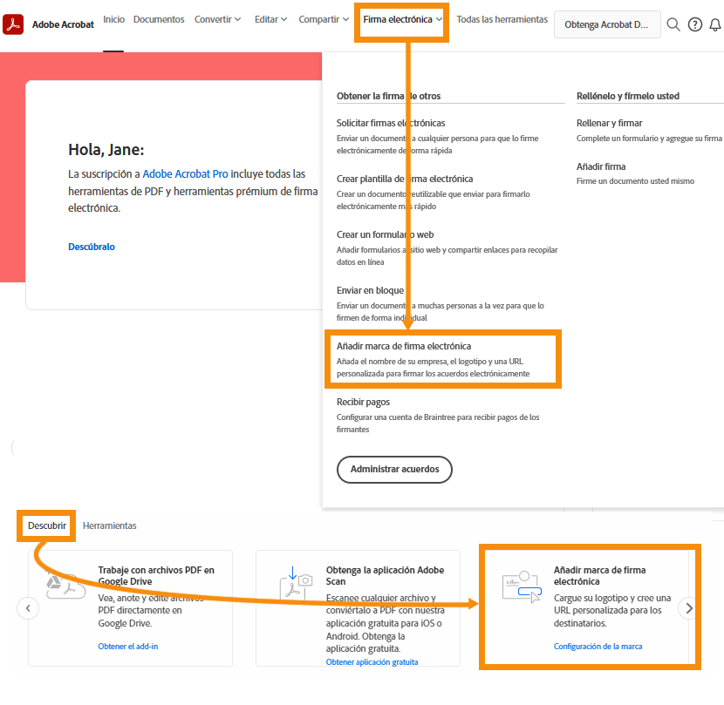Click the Descúbralo link

92,247
